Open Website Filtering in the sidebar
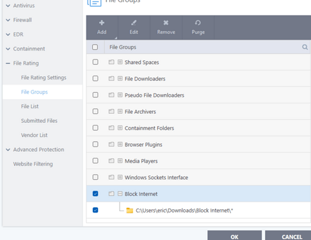 tap(33, 164)
